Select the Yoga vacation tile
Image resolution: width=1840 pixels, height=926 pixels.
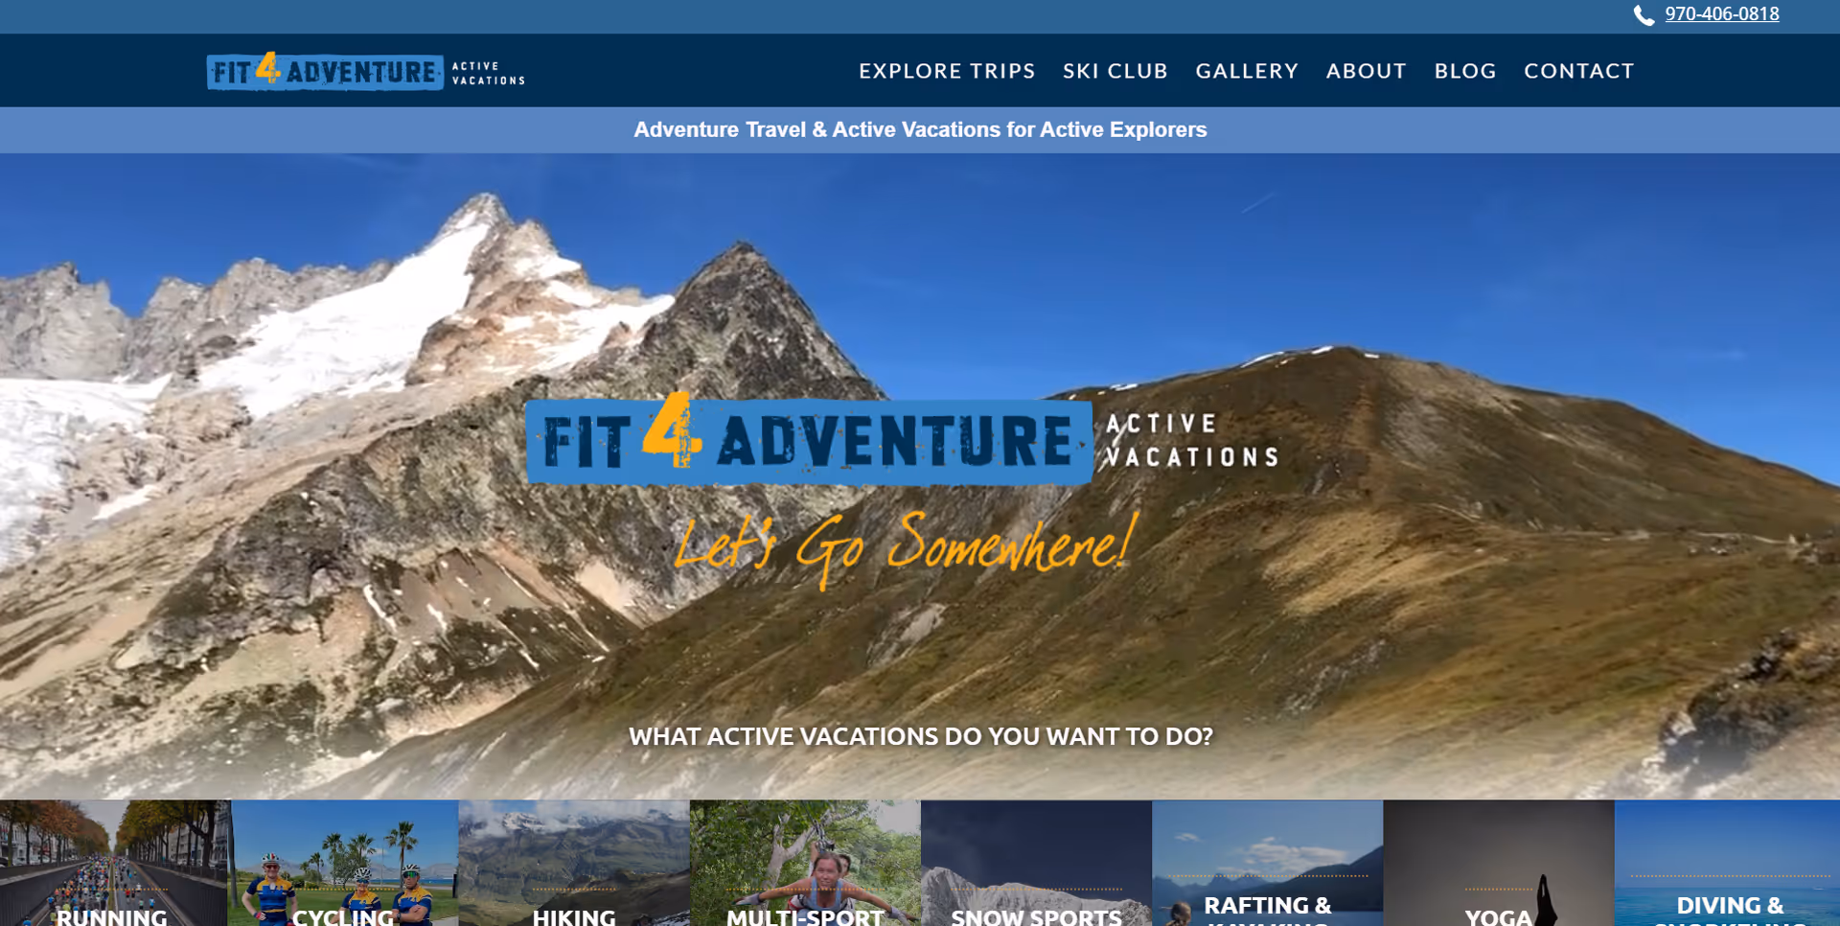1499,863
